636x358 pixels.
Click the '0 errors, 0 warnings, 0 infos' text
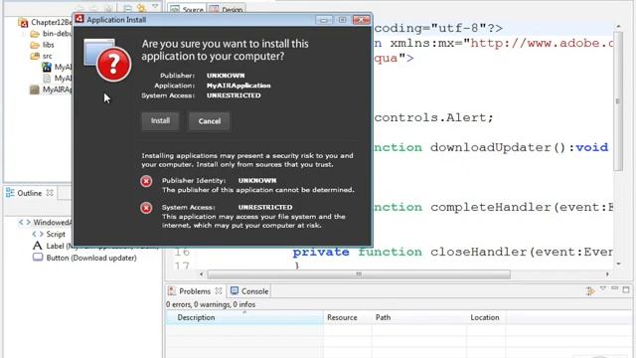pyautogui.click(x=211, y=304)
